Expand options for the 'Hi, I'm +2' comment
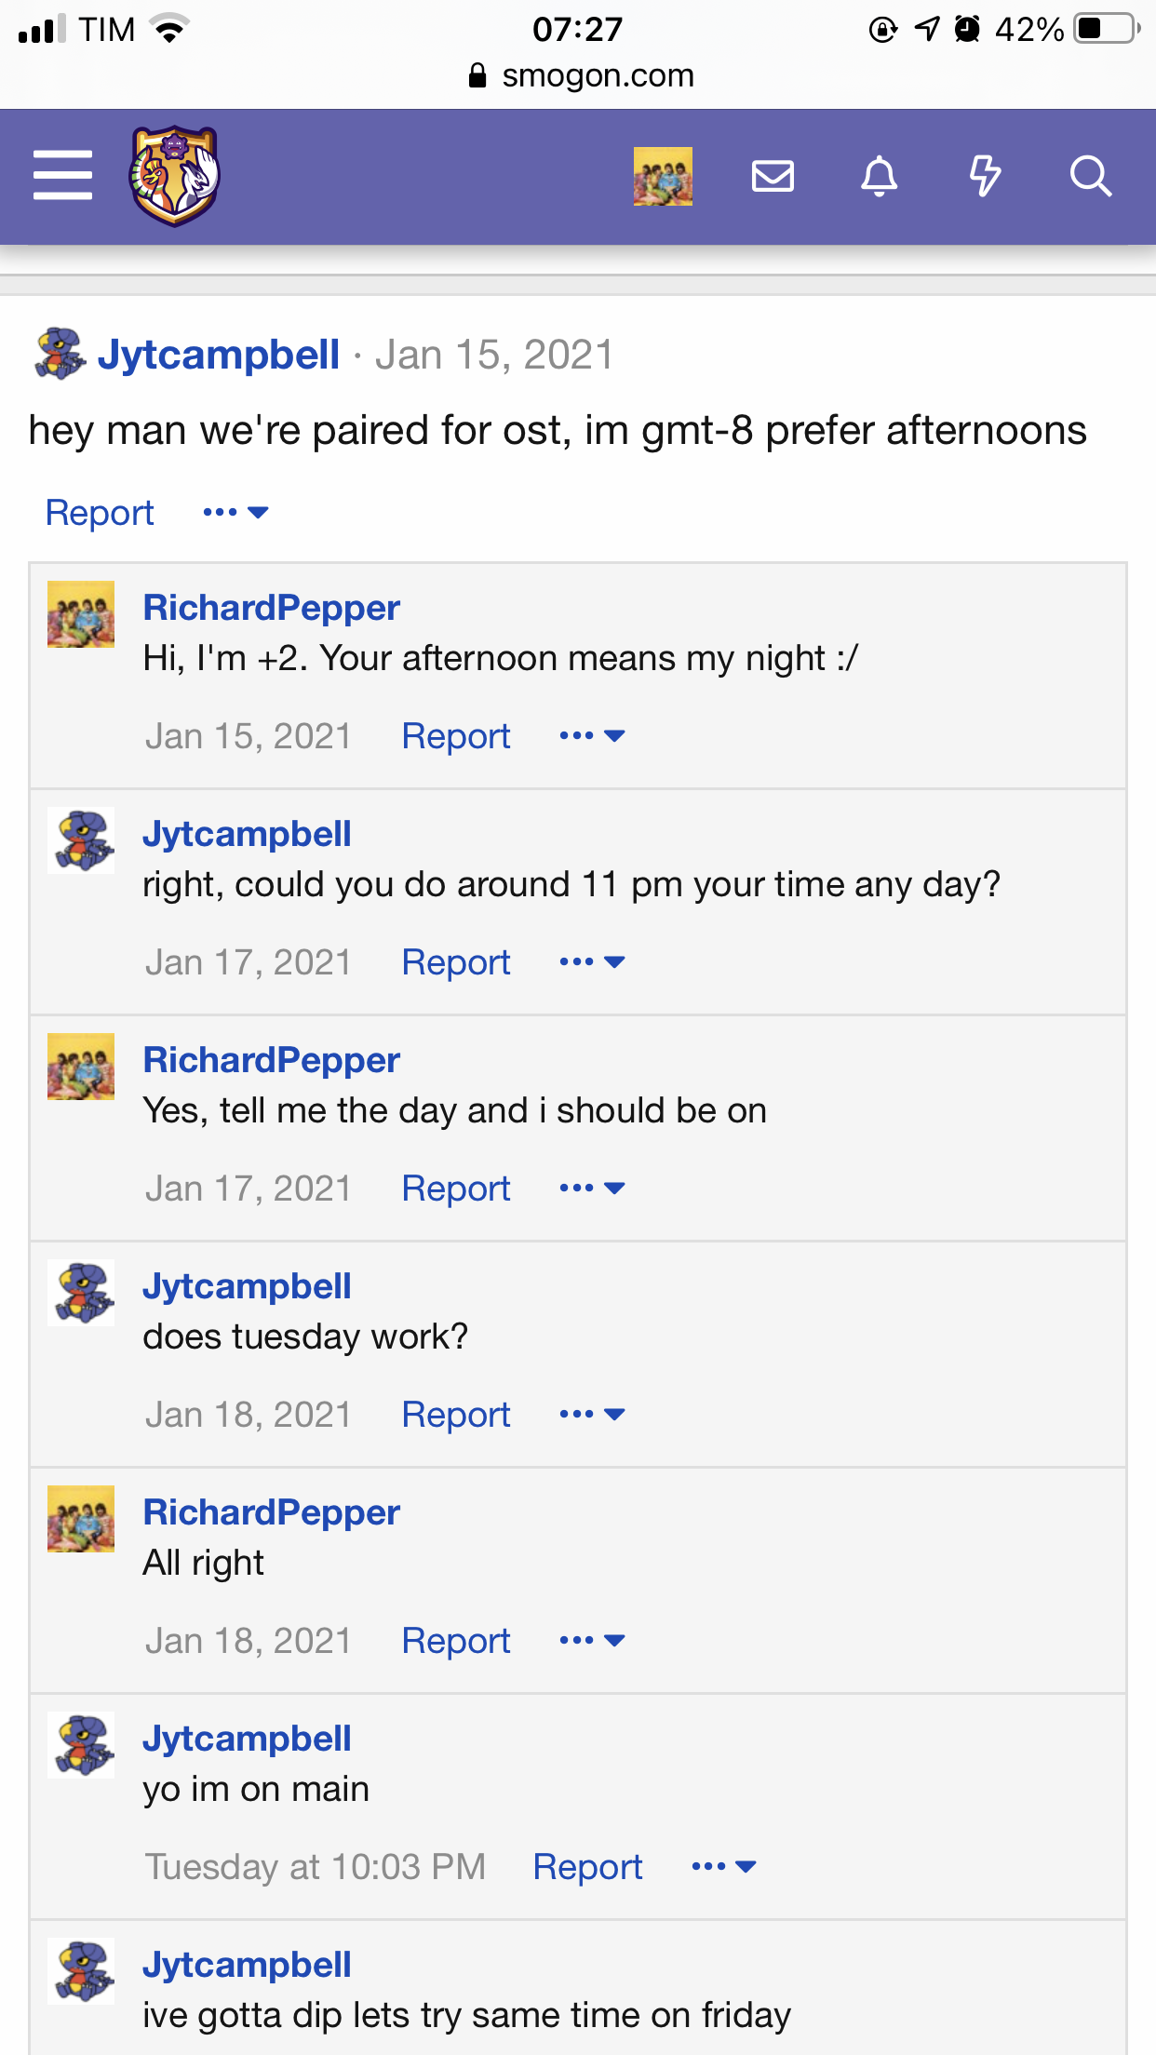1156x2055 pixels. (x=592, y=735)
